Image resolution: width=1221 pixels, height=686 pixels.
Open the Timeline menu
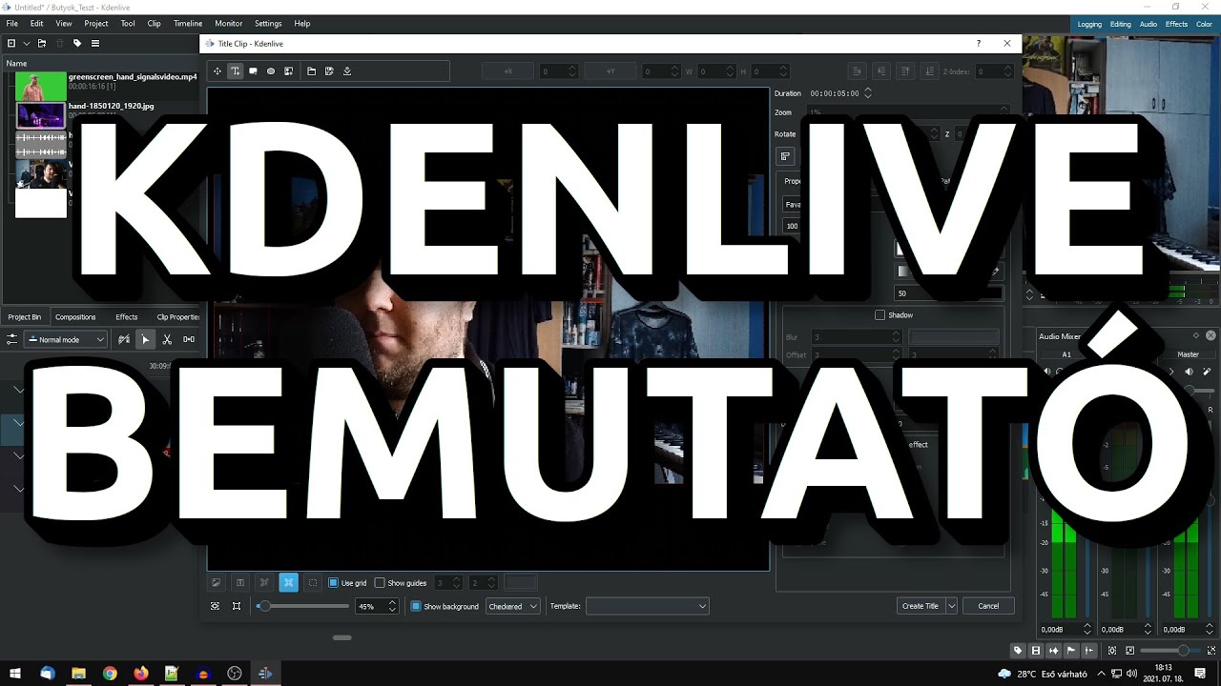[188, 23]
